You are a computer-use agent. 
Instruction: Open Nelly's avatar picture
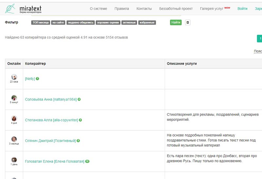tap(14, 77)
